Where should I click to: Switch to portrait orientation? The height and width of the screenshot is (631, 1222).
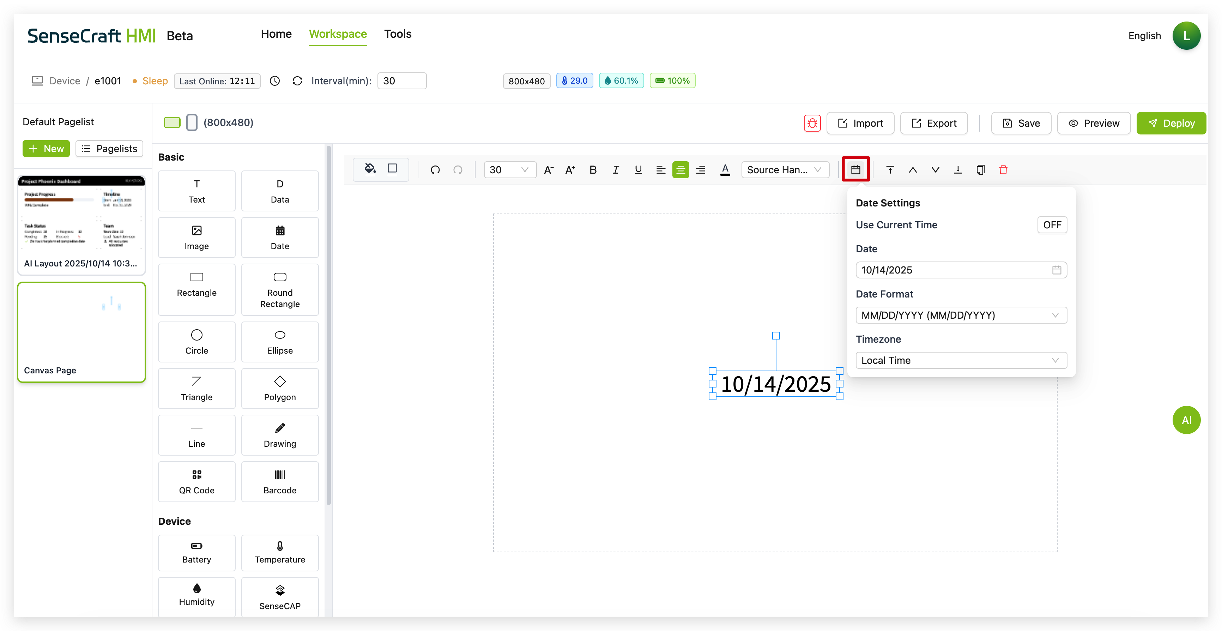pyautogui.click(x=192, y=122)
